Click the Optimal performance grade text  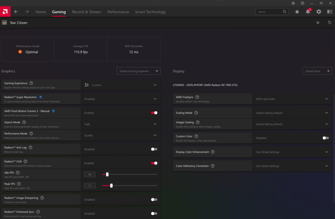pos(32,52)
